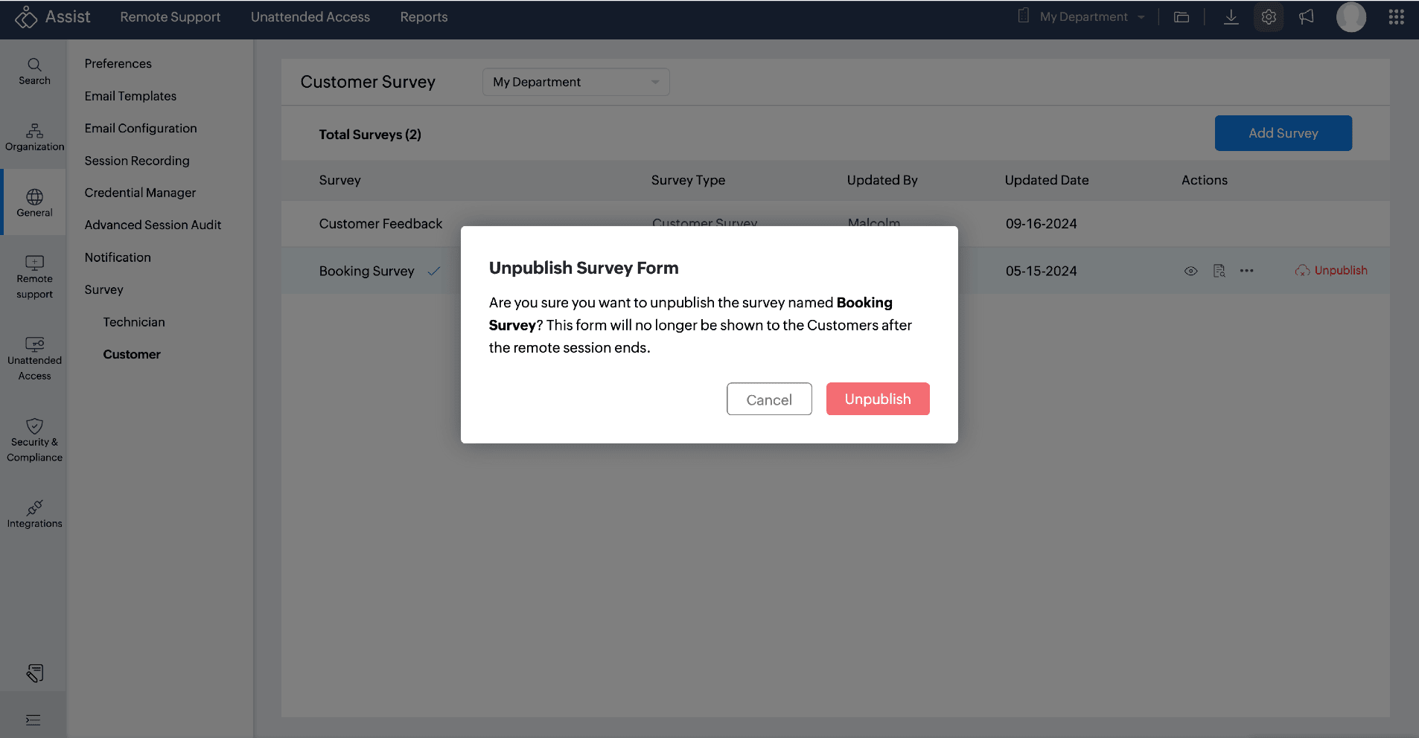Open the settings gear icon
1419x738 pixels.
click(1269, 17)
